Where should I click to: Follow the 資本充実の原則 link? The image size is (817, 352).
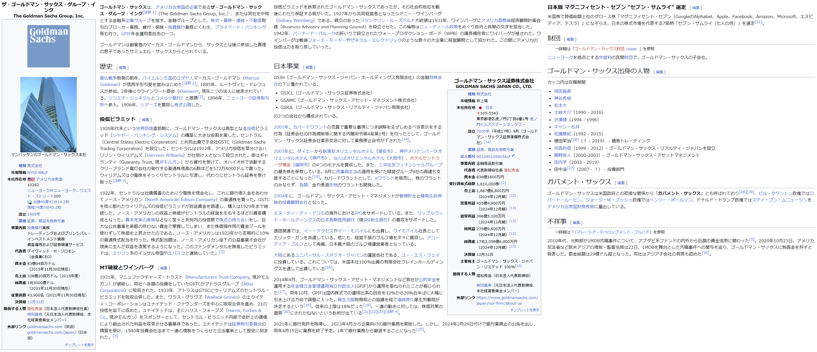tap(140, 220)
